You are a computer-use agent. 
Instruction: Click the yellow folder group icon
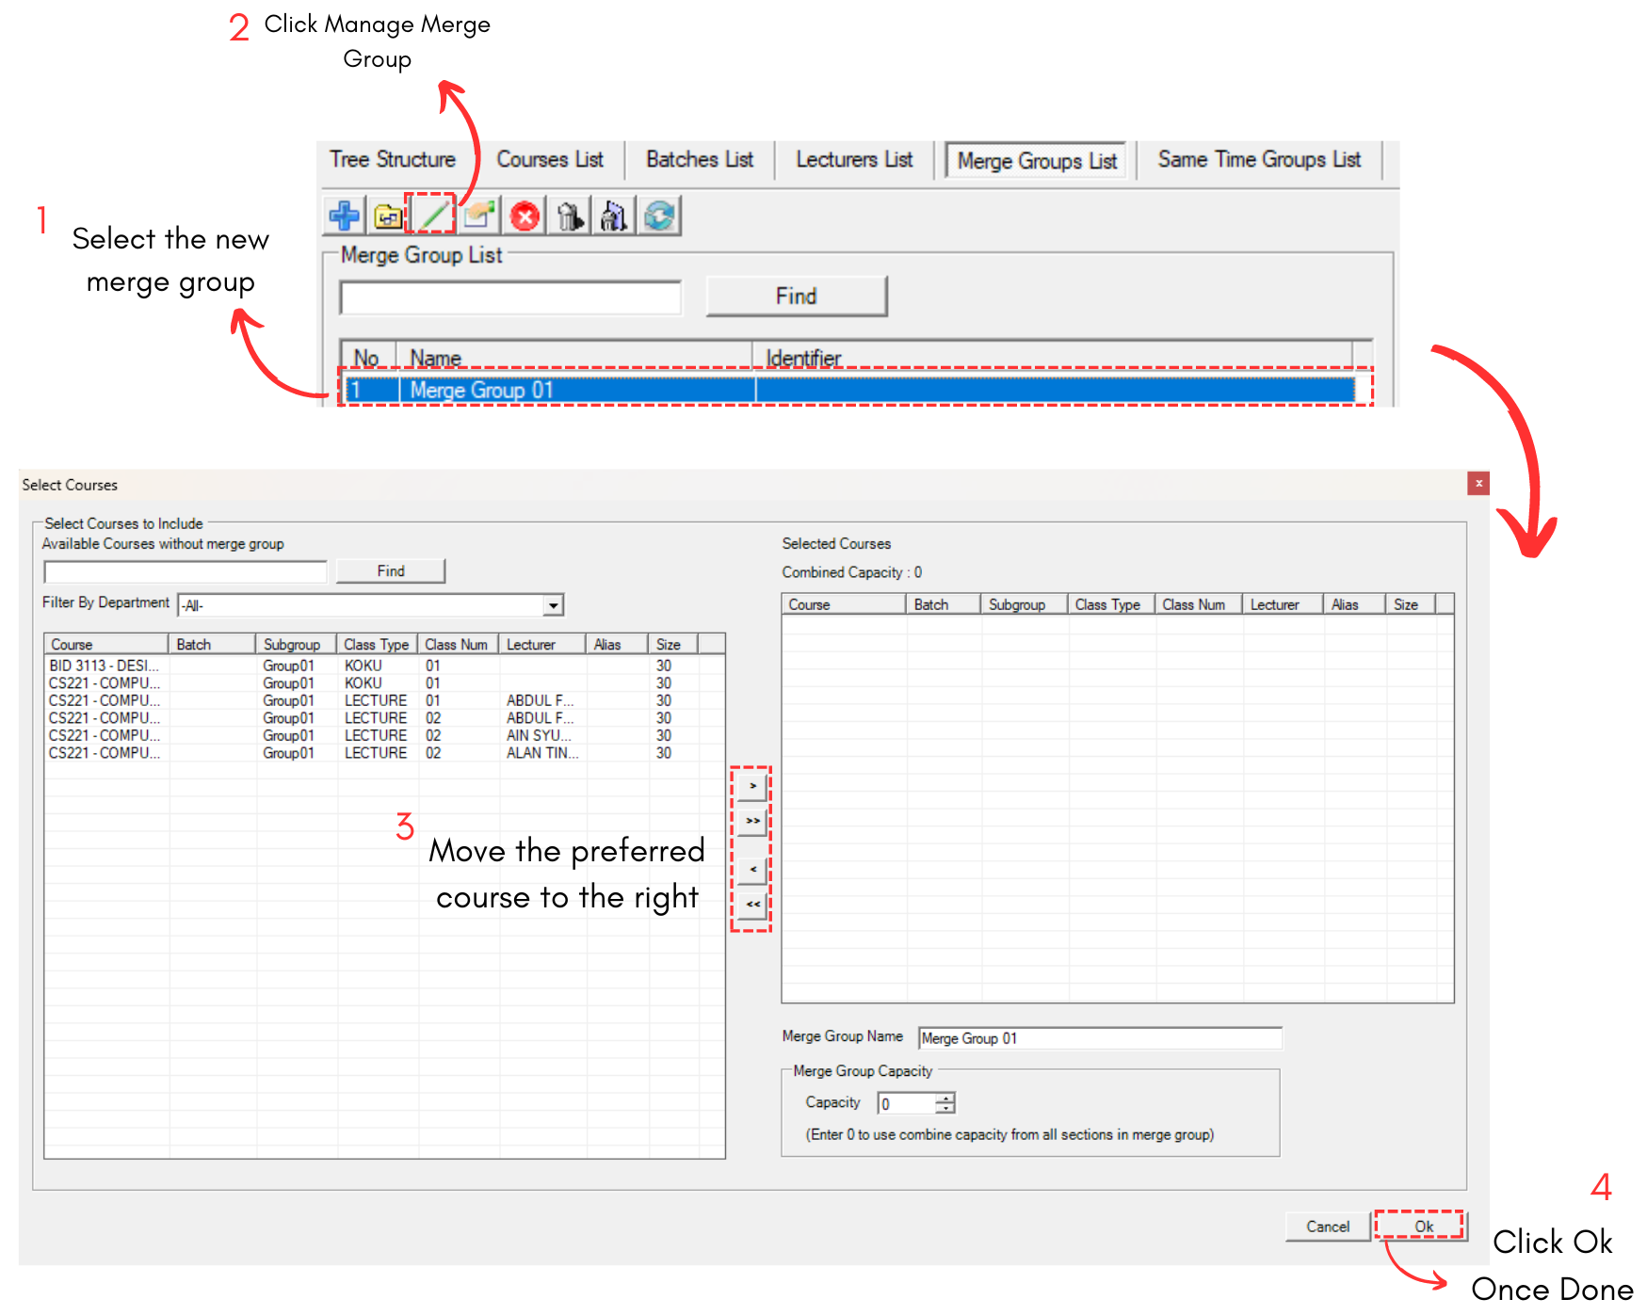click(x=387, y=216)
